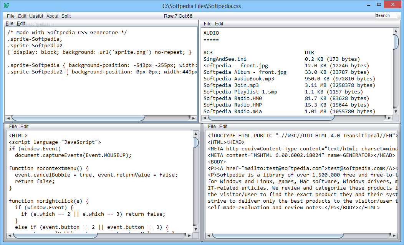Viewport: 404px width, 245px height.
Task: Click left scroll arrow in AUDIO pane
Action: [x=205, y=118]
